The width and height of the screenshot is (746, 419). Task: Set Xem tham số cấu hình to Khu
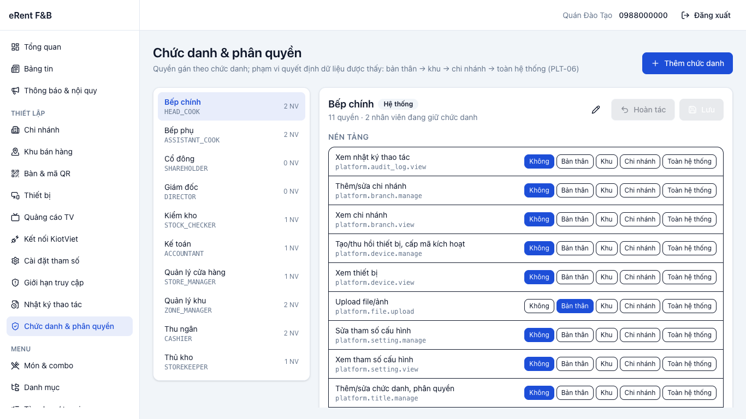click(x=607, y=364)
